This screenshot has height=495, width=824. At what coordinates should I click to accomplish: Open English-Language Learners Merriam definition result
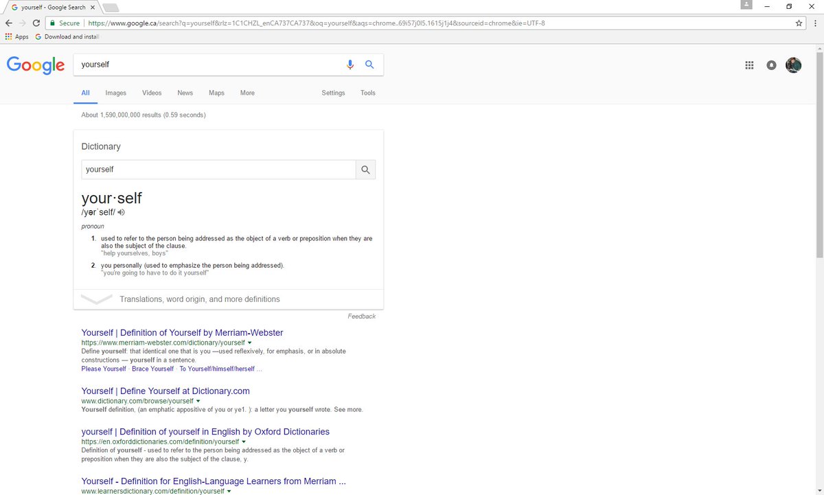pyautogui.click(x=214, y=481)
